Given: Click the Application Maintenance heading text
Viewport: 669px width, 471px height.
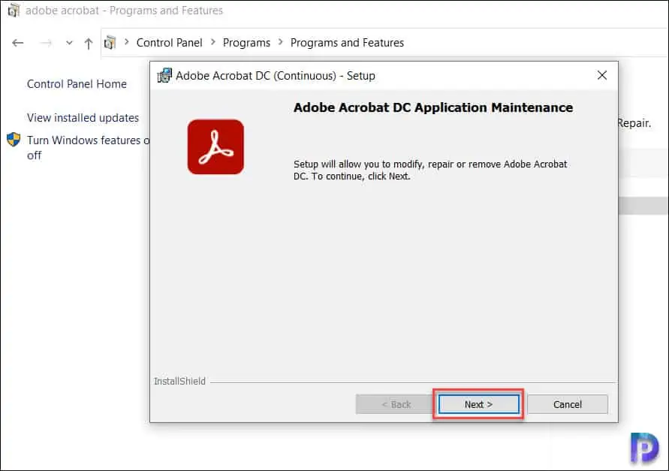Looking at the screenshot, I should pos(433,107).
